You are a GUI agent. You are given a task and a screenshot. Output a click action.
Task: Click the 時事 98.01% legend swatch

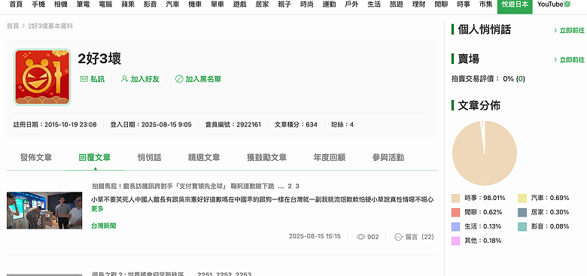coord(455,198)
